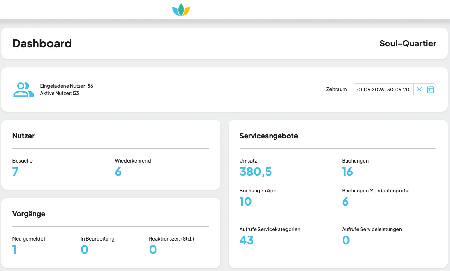450x271 pixels.
Task: Click the Buchungen Mandantenportal value 6
Action: coord(345,201)
